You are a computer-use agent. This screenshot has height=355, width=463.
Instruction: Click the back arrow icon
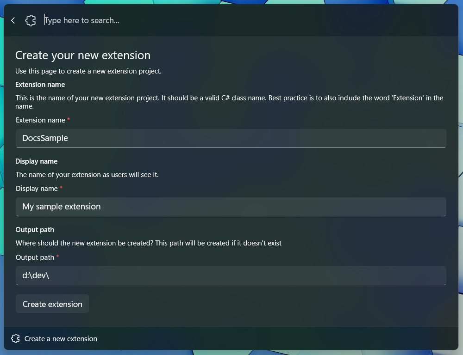(13, 20)
